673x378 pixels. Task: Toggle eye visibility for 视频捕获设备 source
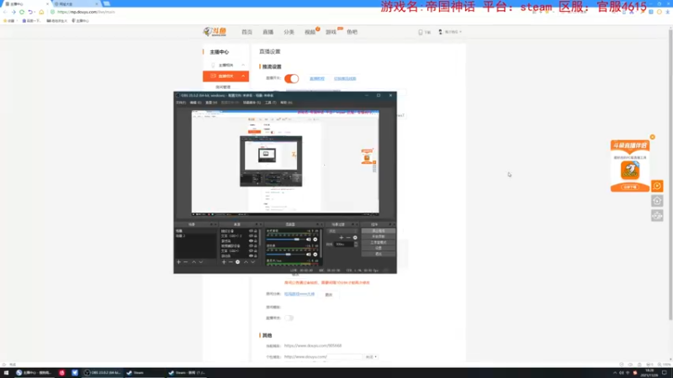pos(251,246)
